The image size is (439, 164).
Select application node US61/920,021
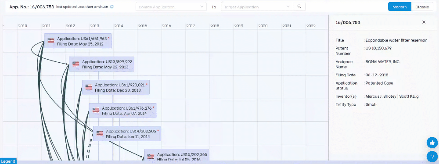pyautogui.click(x=115, y=87)
